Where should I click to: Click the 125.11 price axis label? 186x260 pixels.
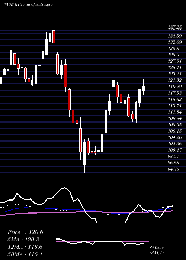coord(175,68)
